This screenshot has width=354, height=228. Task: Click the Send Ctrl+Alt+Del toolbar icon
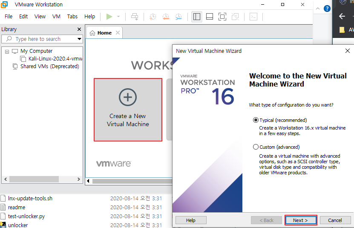coord(135,17)
